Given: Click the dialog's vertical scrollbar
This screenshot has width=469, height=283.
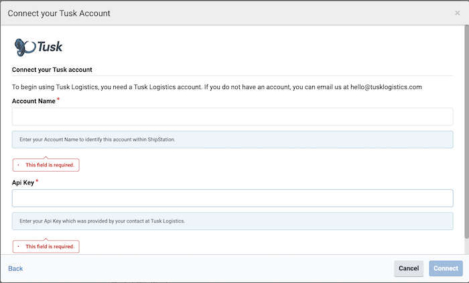Looking at the screenshot, I should coord(466,131).
